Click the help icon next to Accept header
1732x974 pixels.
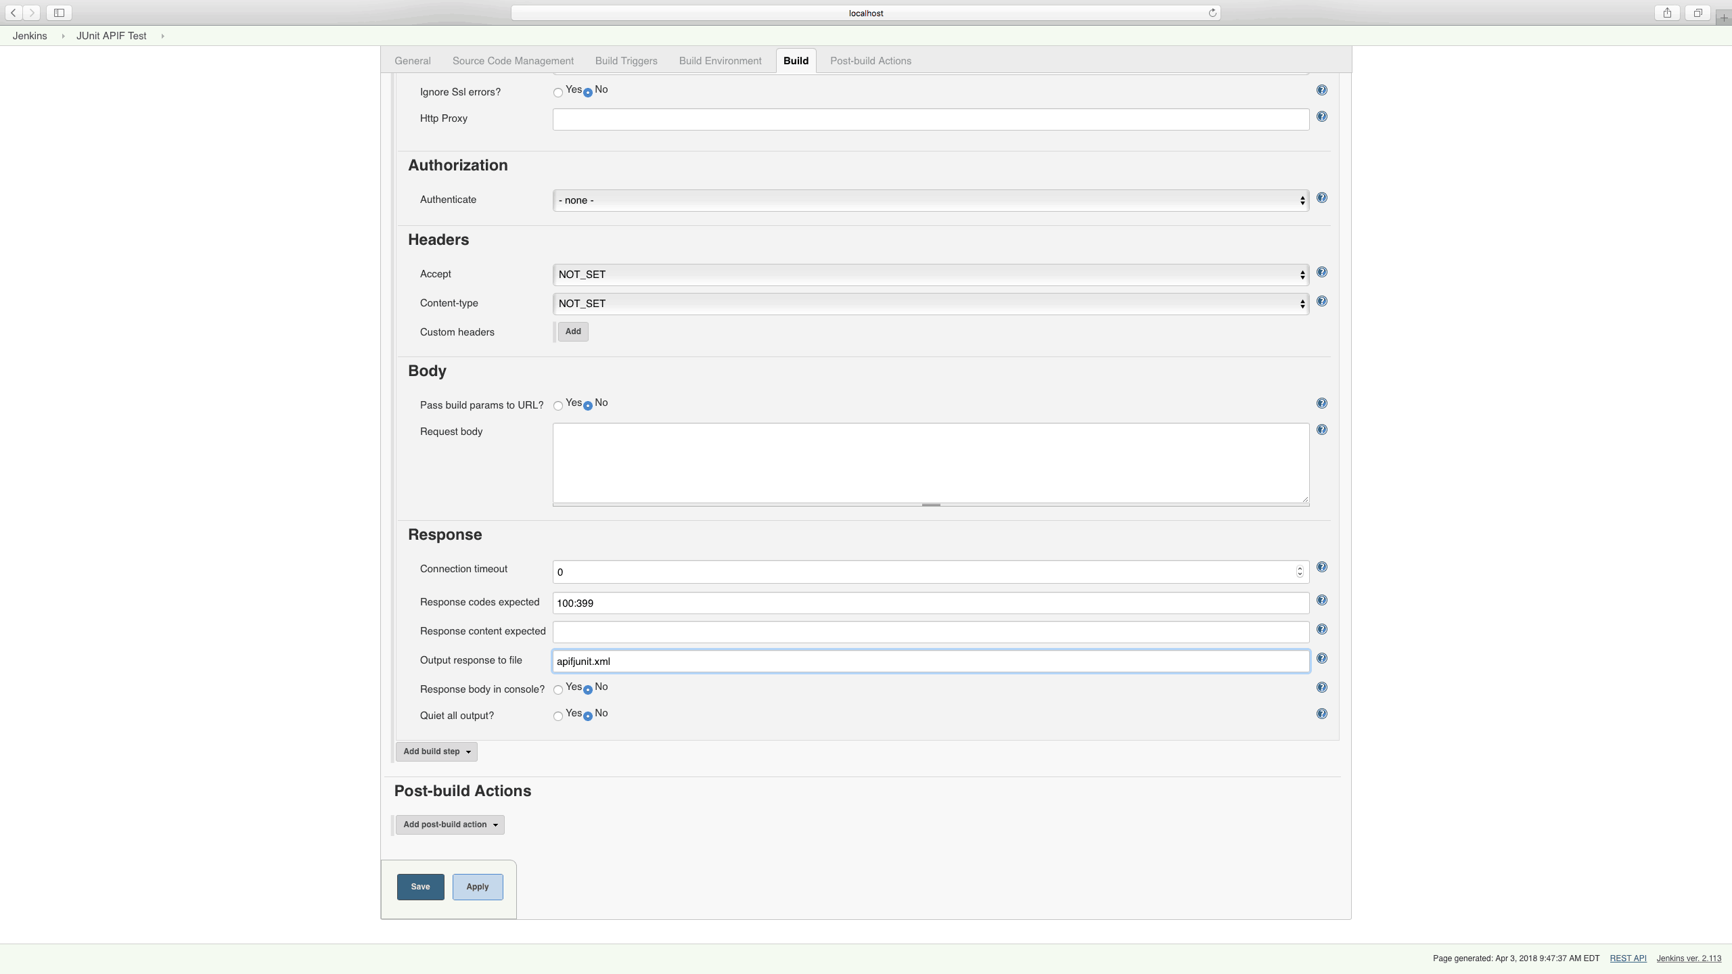(x=1321, y=273)
